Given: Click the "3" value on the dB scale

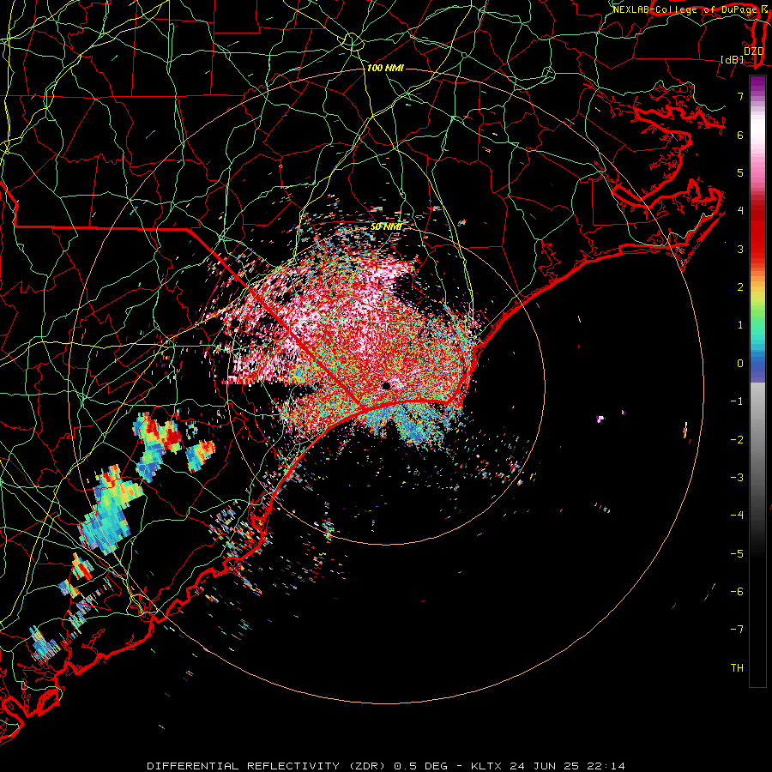Looking at the screenshot, I should (740, 249).
